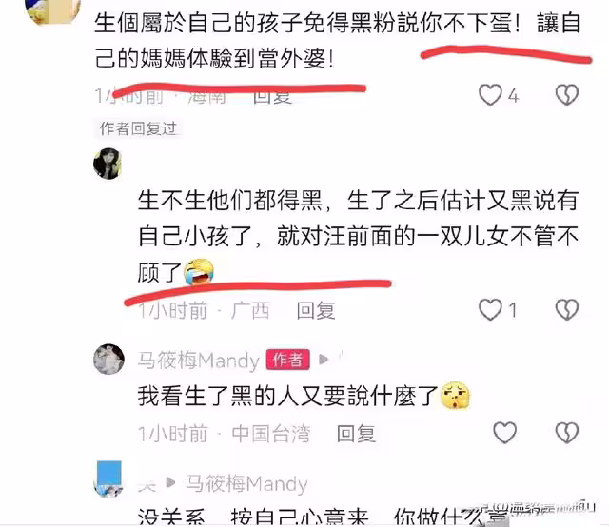Open 马筱梅Mandy's avatar on author reply
This screenshot has width=609, height=527.
tap(108, 360)
